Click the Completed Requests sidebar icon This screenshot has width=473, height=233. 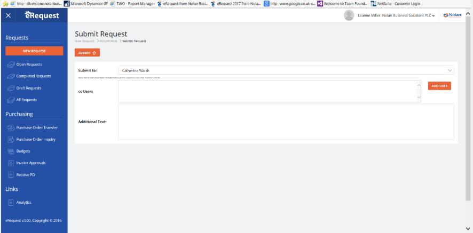(x=11, y=76)
